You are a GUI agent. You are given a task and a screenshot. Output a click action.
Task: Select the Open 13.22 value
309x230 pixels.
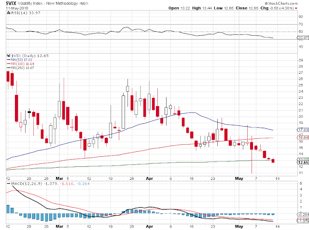pyautogui.click(x=179, y=8)
